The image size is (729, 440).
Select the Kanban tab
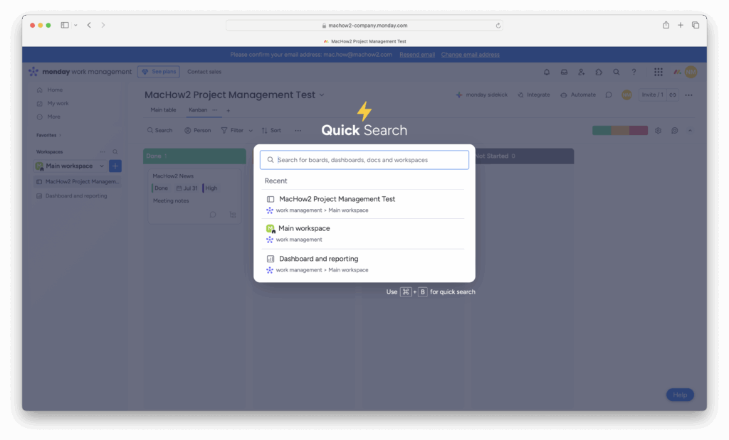point(198,110)
